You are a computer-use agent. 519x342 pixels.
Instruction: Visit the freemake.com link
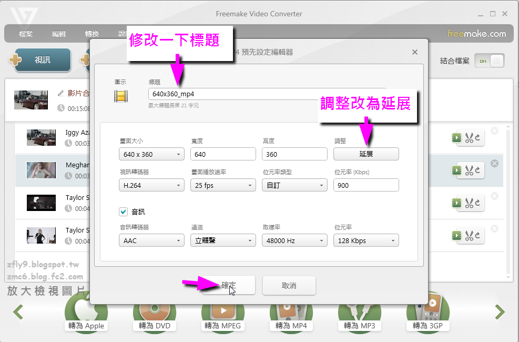point(476,34)
